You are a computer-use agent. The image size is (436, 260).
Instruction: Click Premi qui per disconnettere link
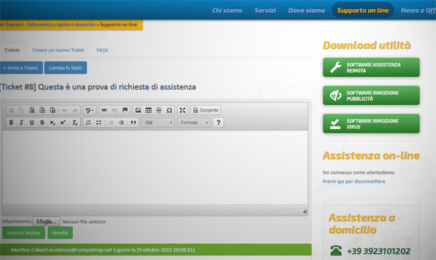pyautogui.click(x=354, y=181)
